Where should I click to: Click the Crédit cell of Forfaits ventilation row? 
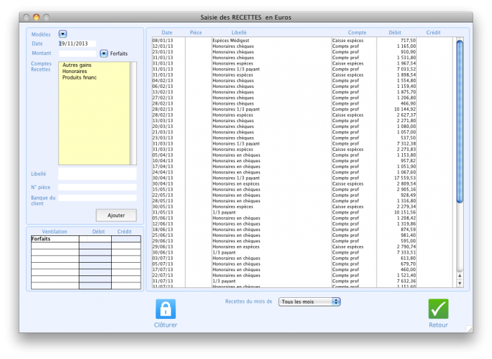click(126, 239)
